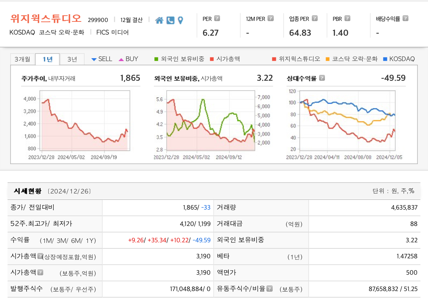Open help icon beside 시가총액 (상장예정포함)

(40, 256)
